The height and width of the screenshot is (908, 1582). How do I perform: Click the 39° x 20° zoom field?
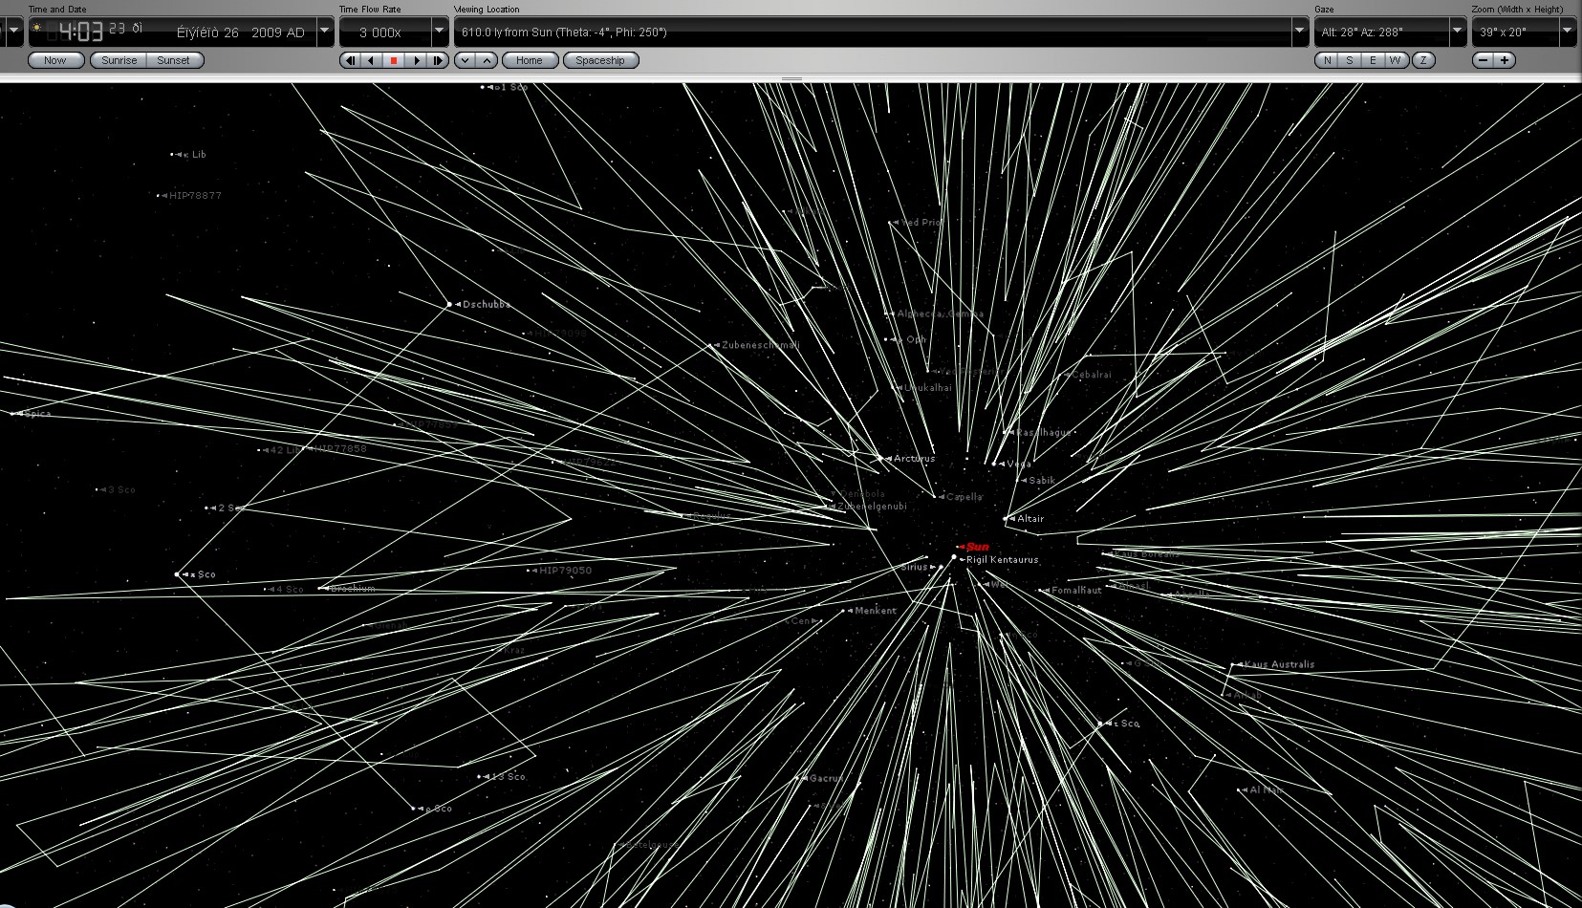point(1515,32)
